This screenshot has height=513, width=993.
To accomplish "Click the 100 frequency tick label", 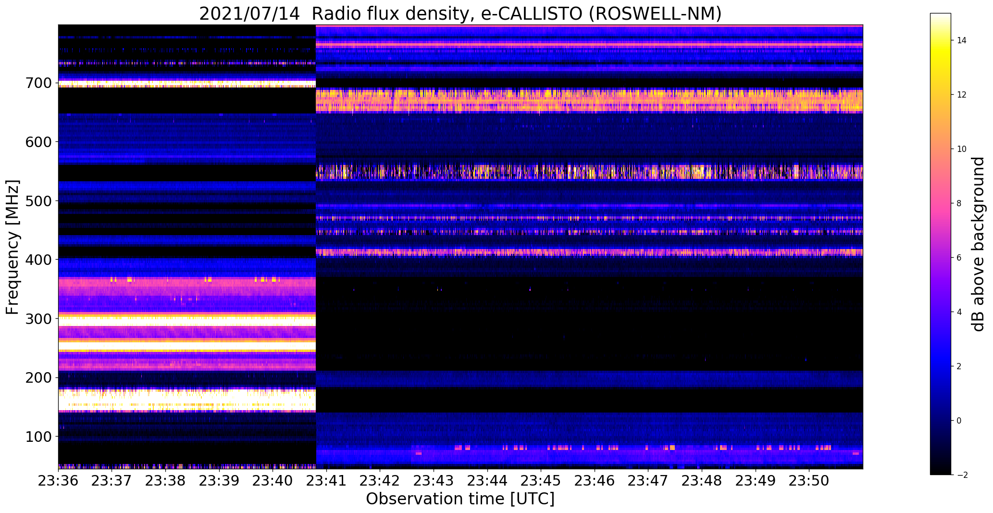I will pyautogui.click(x=38, y=437).
